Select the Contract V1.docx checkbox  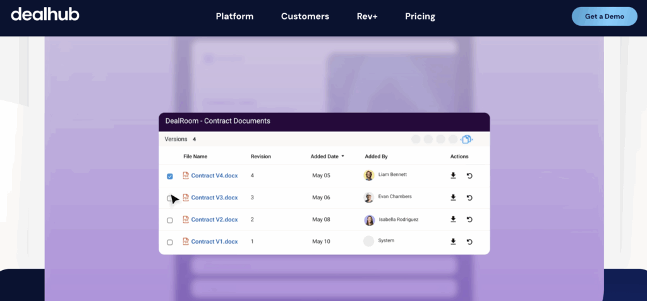[170, 242]
